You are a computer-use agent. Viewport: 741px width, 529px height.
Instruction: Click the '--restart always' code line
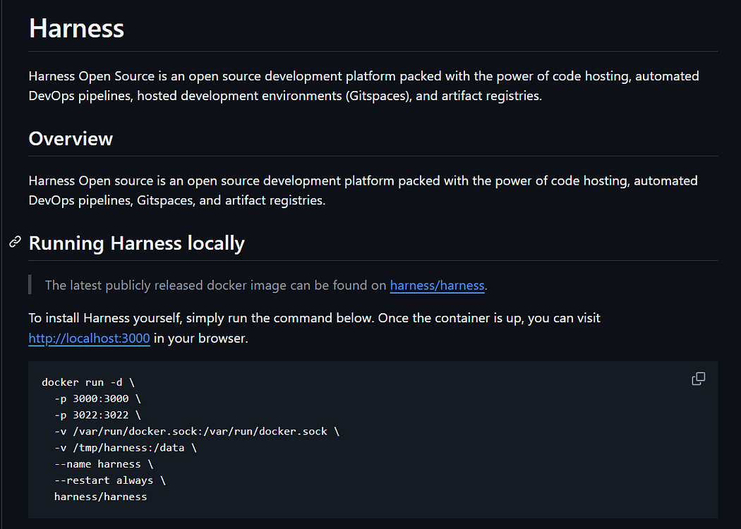109,480
